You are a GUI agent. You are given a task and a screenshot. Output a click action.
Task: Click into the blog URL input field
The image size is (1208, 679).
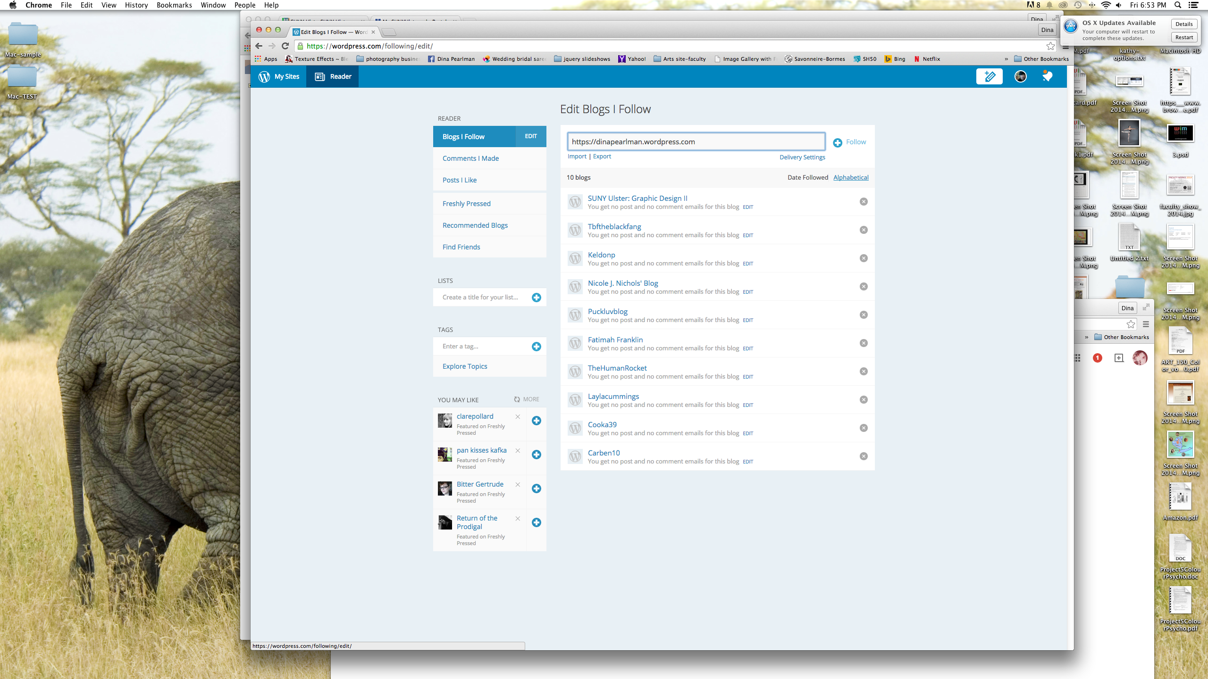click(696, 141)
